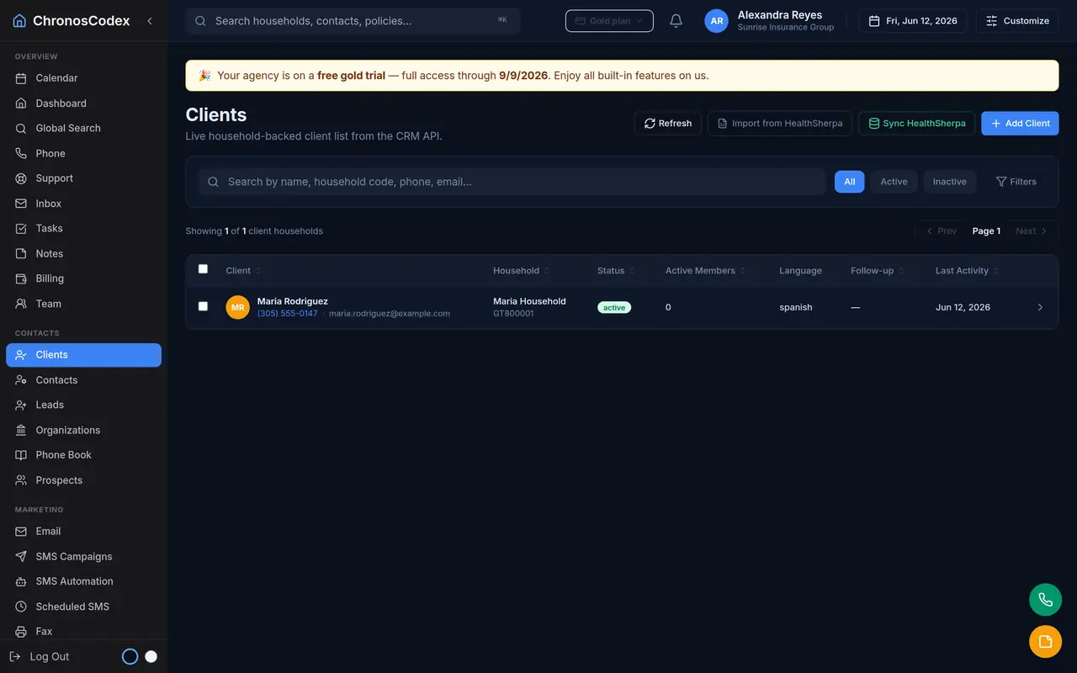Switch to dark theme circle toggle
Screen dimensions: 1077x673
[130, 656]
